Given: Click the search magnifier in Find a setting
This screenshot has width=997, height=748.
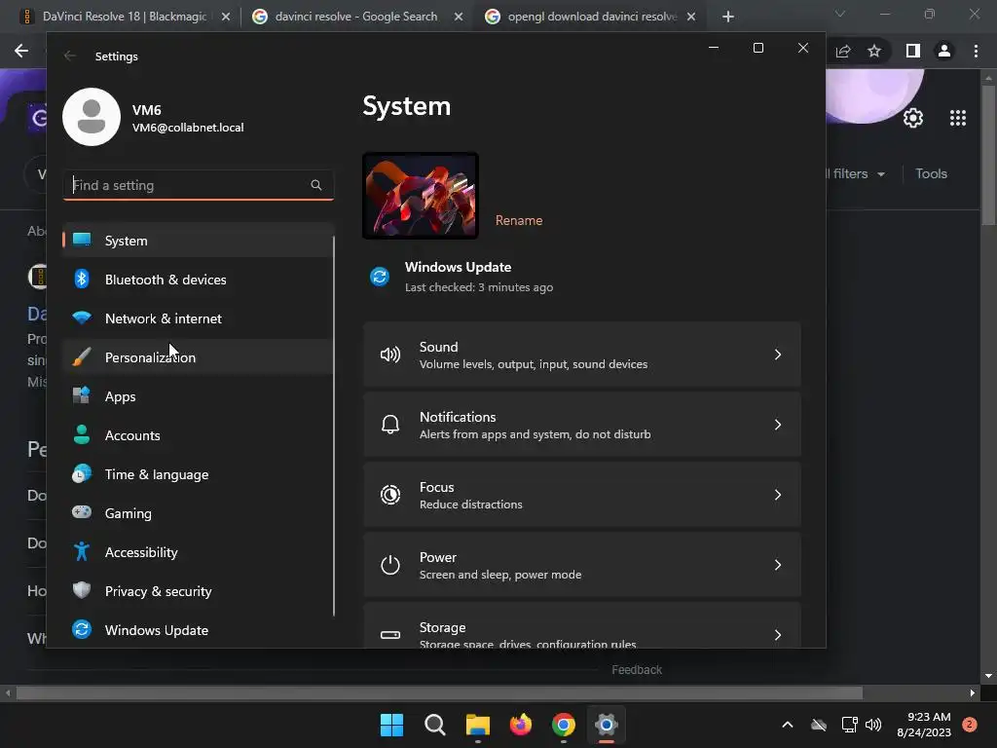Looking at the screenshot, I should tap(316, 185).
